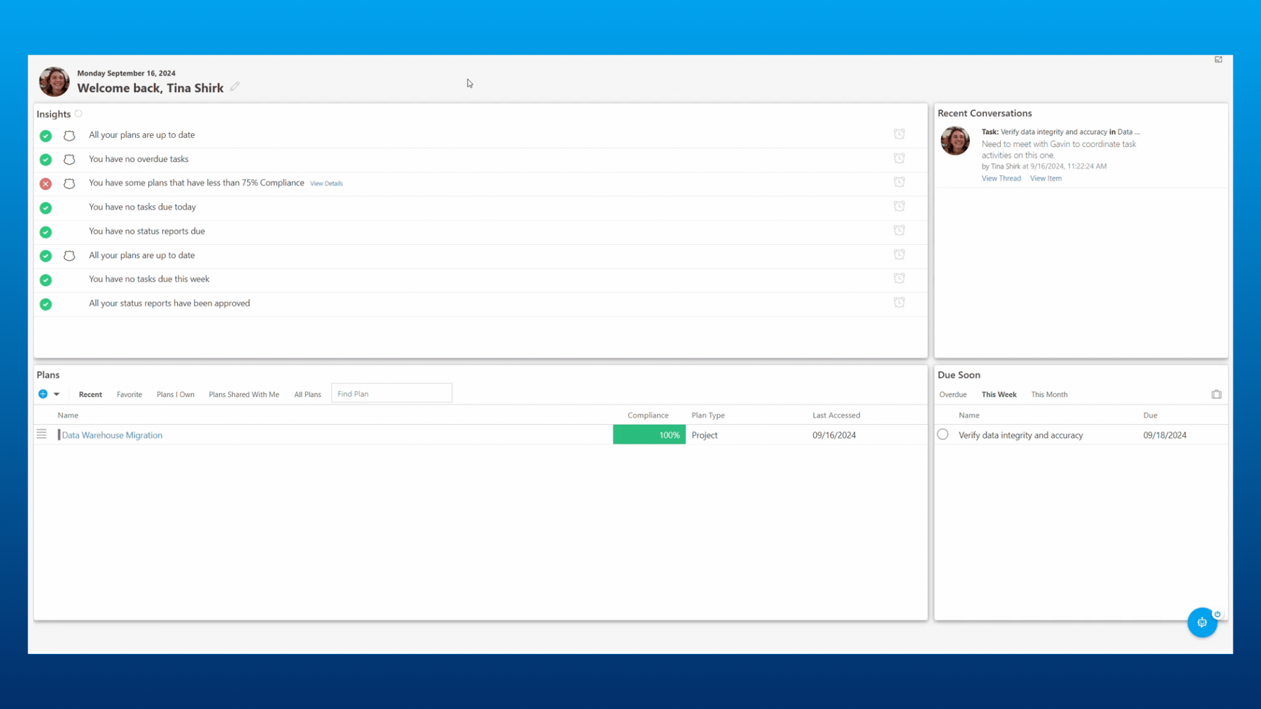1261x709 pixels.
Task: Click the red X status for 75% Compliance insight
Action: [45, 184]
